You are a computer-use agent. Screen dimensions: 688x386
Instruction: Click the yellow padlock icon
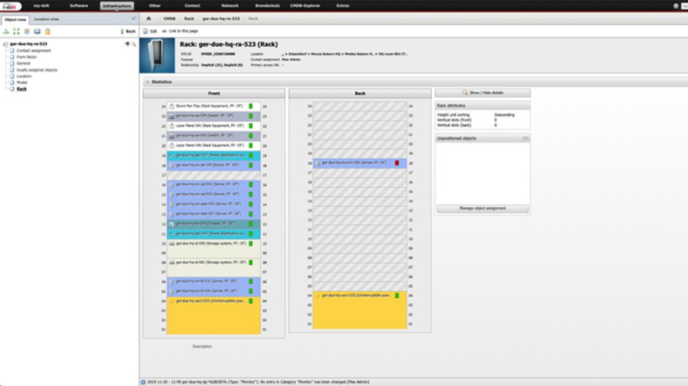pyautogui.click(x=48, y=32)
